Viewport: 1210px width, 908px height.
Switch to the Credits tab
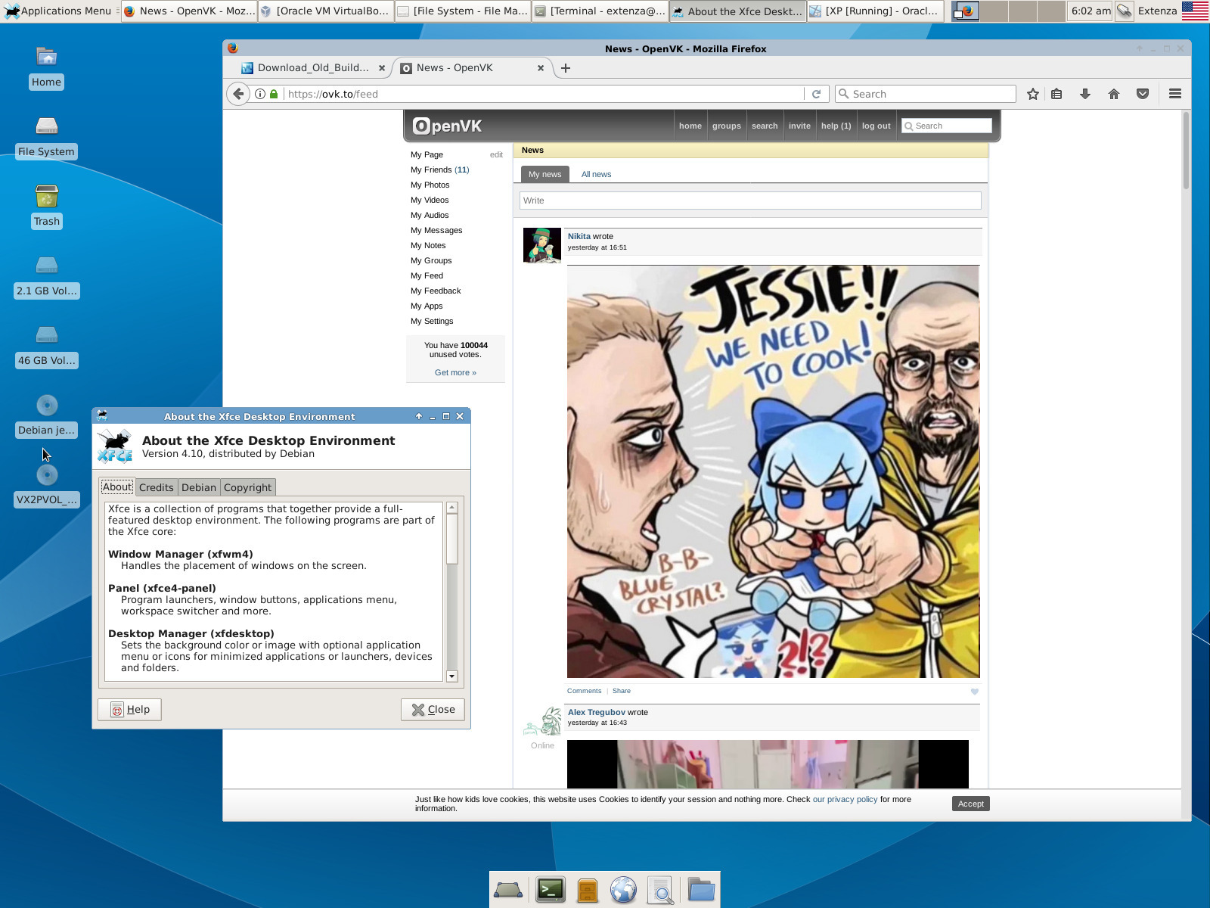tap(156, 487)
